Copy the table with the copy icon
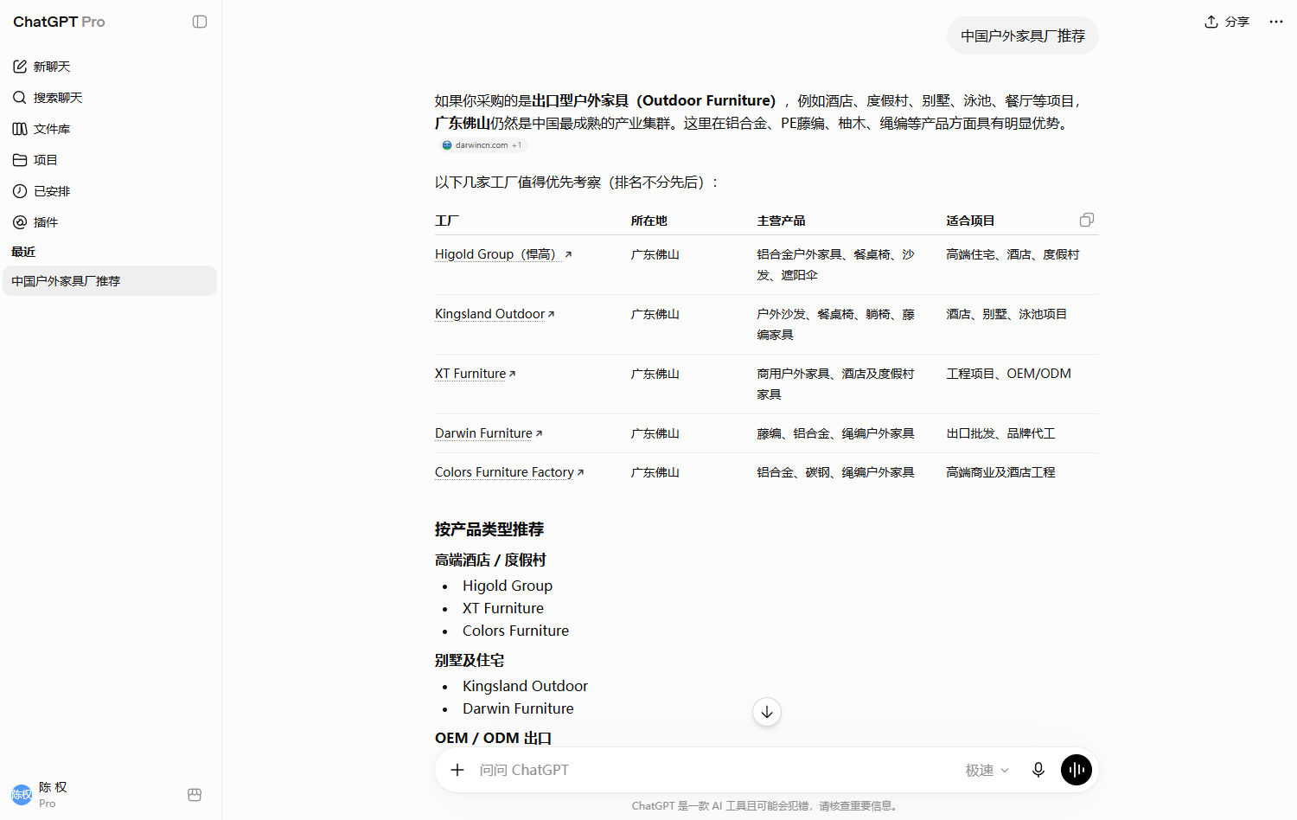1297x820 pixels. coord(1087,220)
